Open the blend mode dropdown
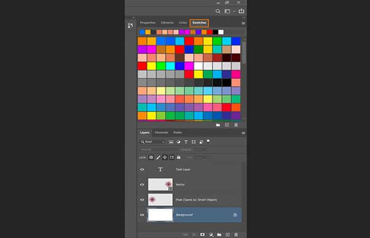This screenshot has height=238, width=370. point(158,150)
